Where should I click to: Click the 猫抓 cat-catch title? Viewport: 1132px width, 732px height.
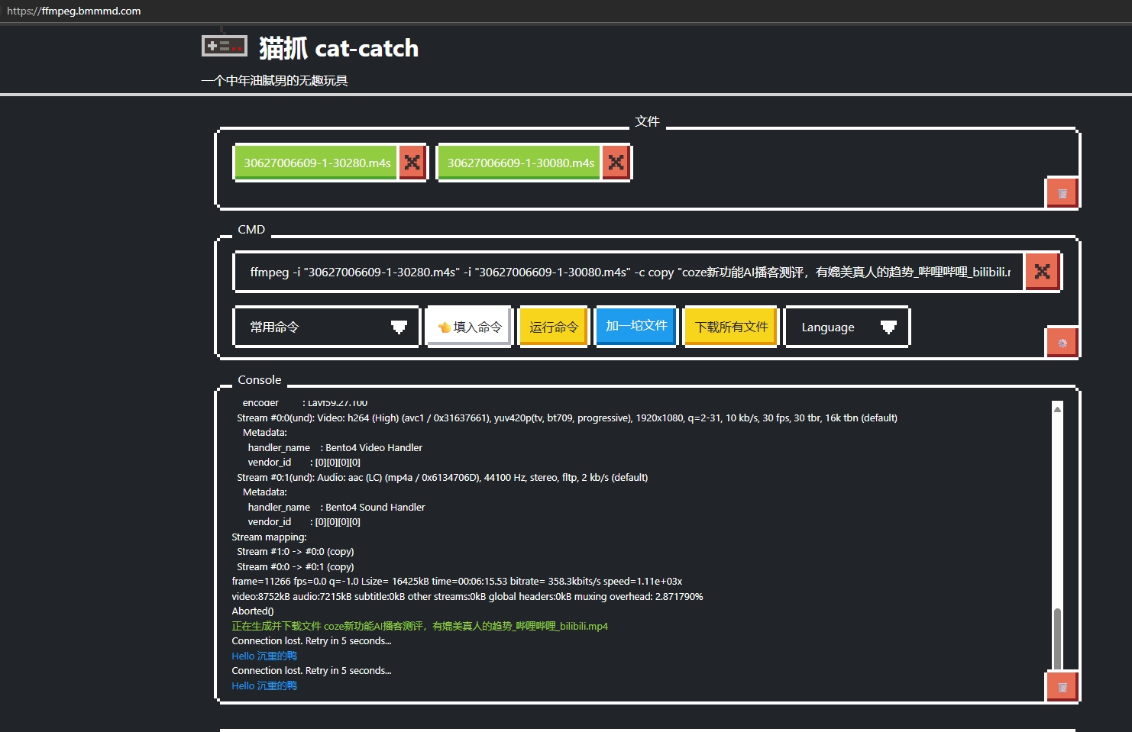[x=338, y=49]
